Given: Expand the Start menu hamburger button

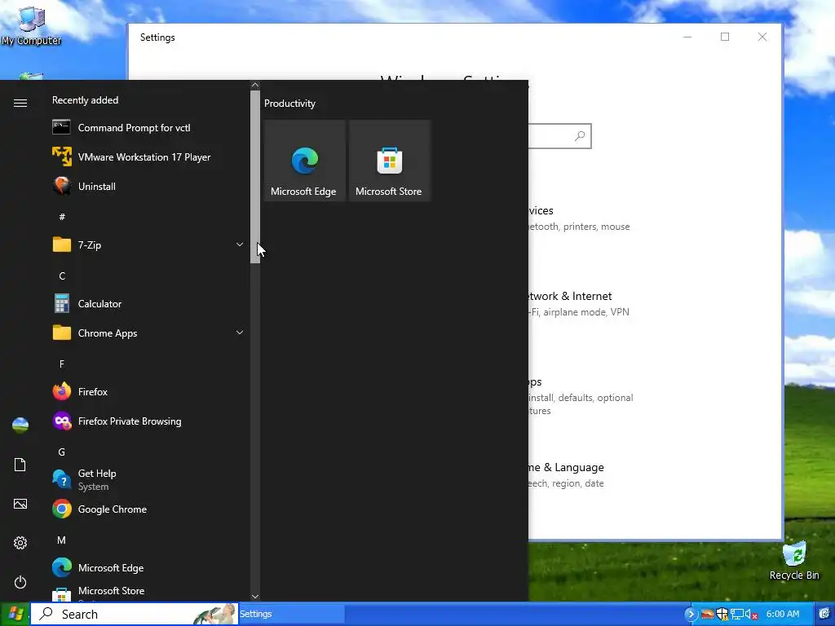Looking at the screenshot, I should pos(20,103).
